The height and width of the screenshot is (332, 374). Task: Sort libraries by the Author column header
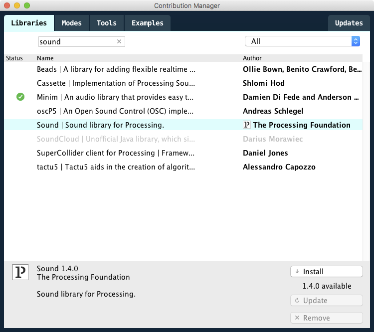(252, 58)
